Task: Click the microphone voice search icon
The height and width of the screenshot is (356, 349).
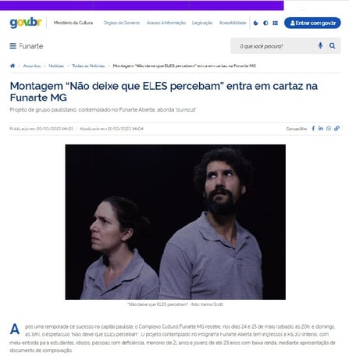Action: [320, 46]
